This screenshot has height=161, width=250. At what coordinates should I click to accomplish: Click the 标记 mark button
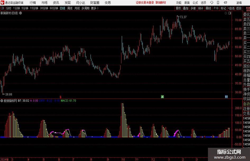[x=223, y=8]
